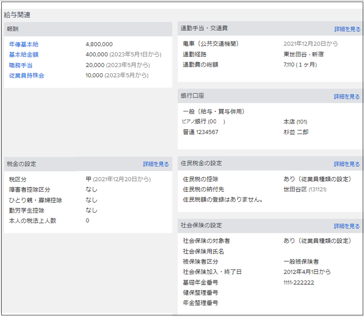Click the 通勤手当・交通費 section title
Viewport: 364px width, 317px height.
pyautogui.click(x=204, y=29)
